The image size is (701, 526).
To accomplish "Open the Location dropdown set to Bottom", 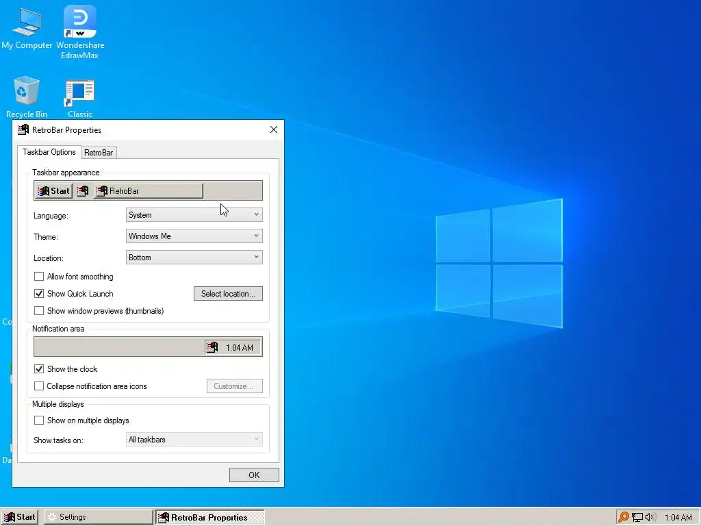I will [x=194, y=258].
